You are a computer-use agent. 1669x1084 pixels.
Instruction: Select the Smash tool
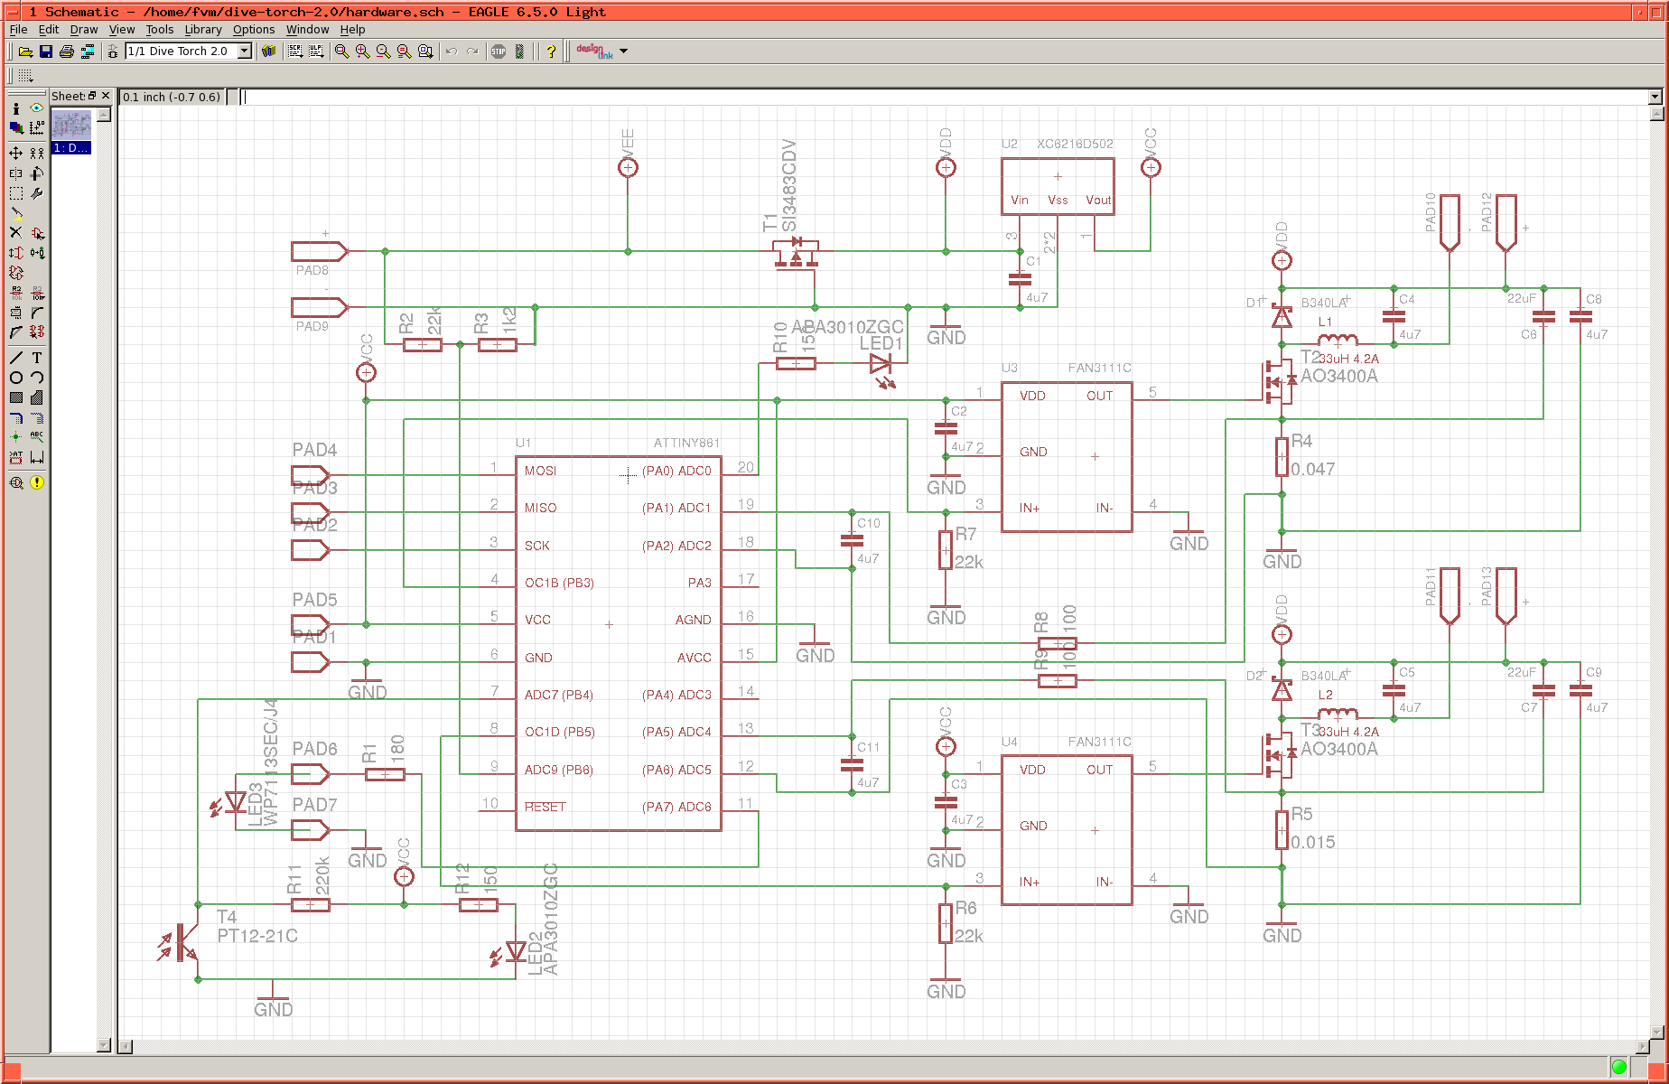(x=16, y=313)
